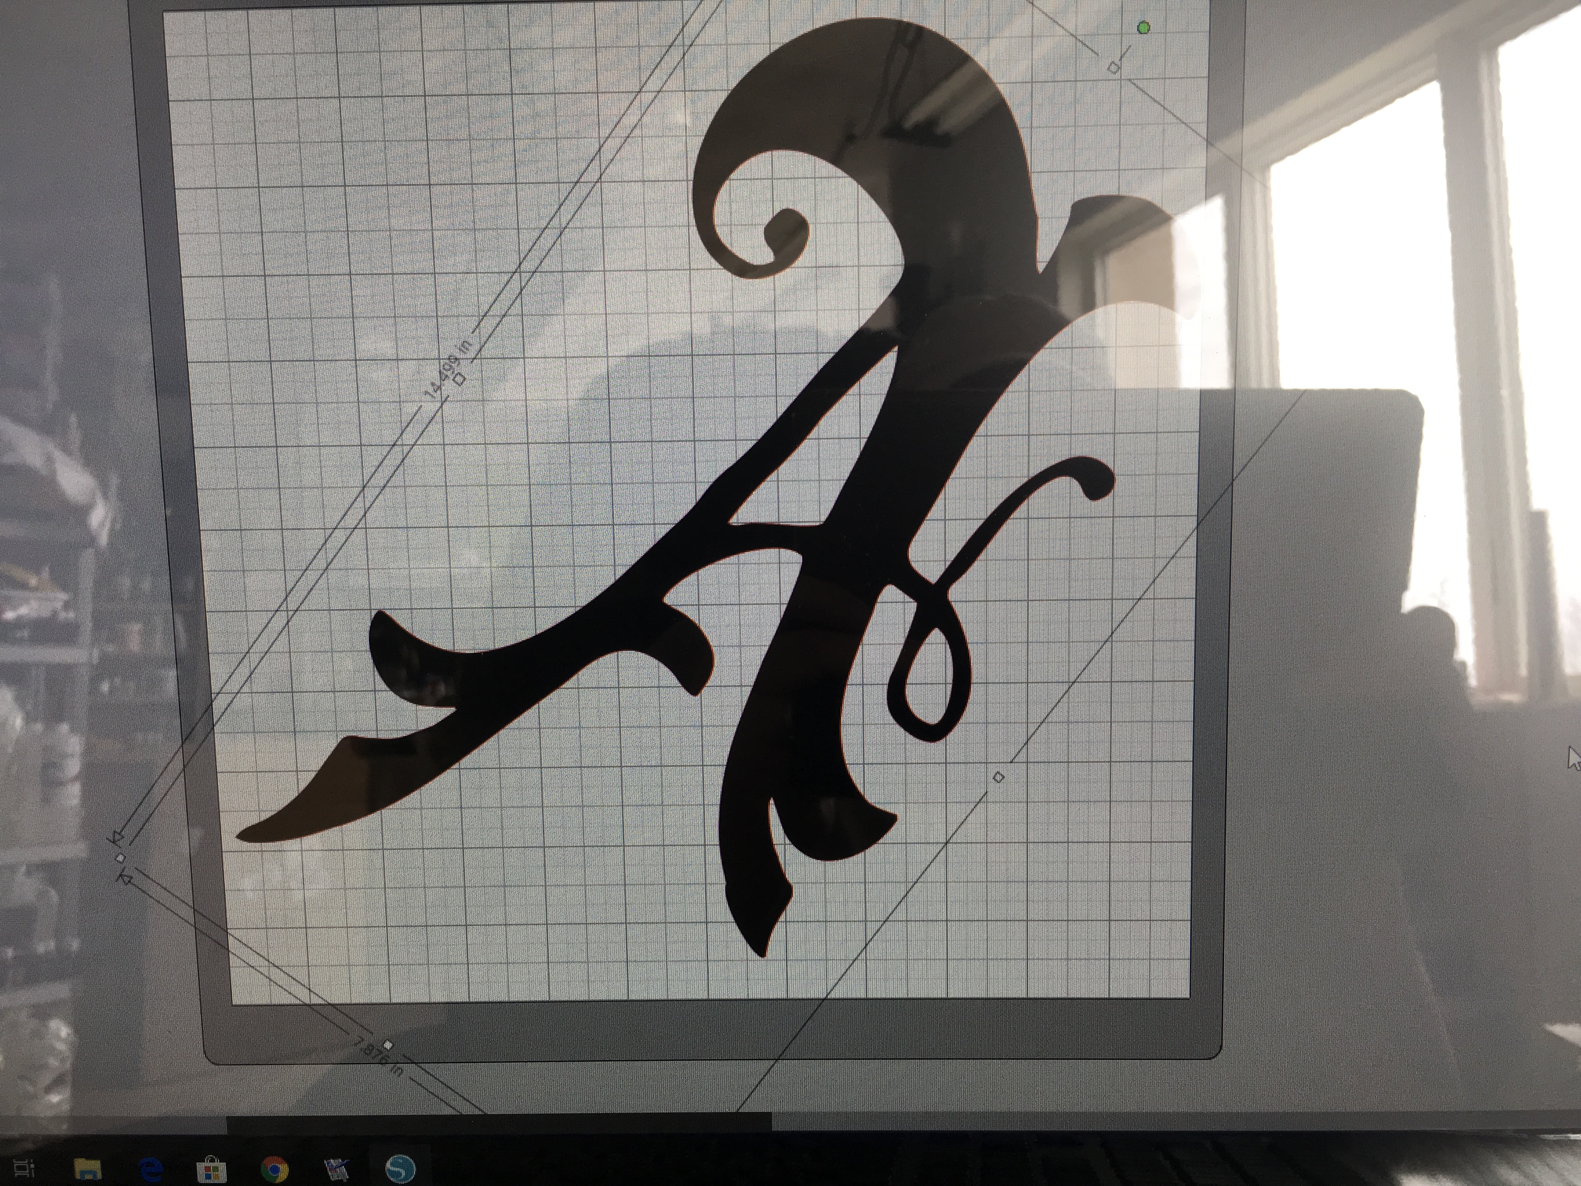Viewport: 1581px width, 1186px height.
Task: Launch Google Chrome from the taskbar
Action: click(275, 1170)
